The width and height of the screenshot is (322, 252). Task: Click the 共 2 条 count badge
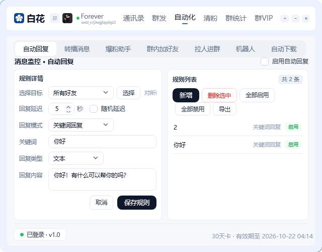(290, 79)
